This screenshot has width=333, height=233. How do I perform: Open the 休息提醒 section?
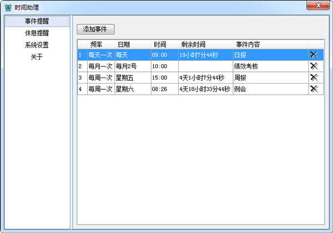37,33
